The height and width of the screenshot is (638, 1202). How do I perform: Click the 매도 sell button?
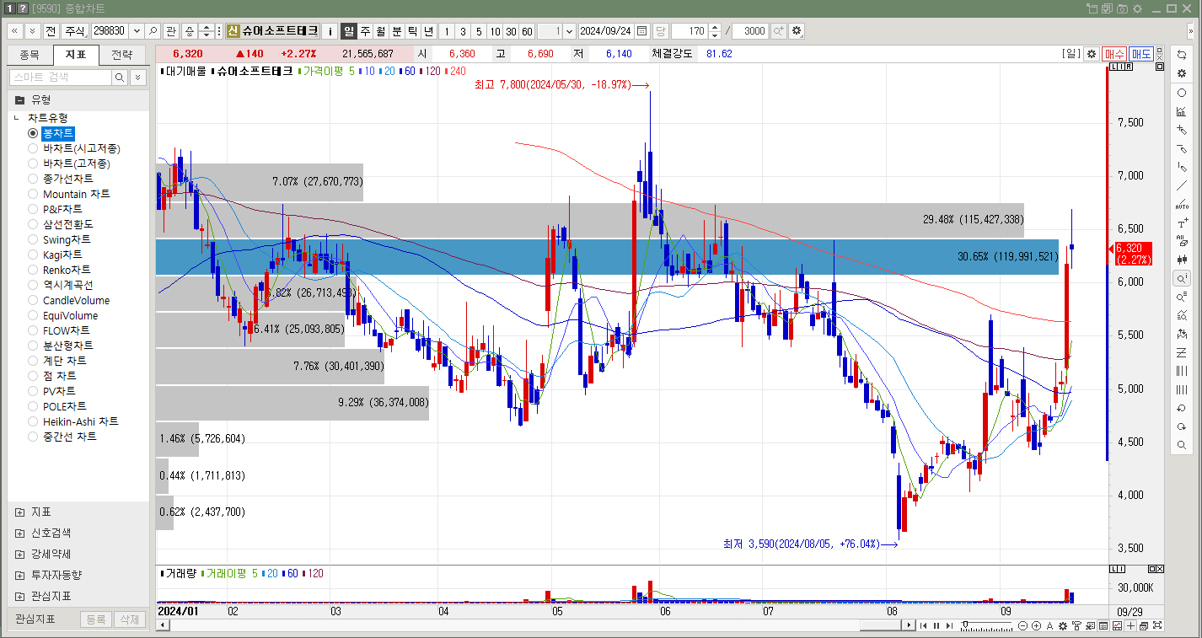tap(1141, 54)
